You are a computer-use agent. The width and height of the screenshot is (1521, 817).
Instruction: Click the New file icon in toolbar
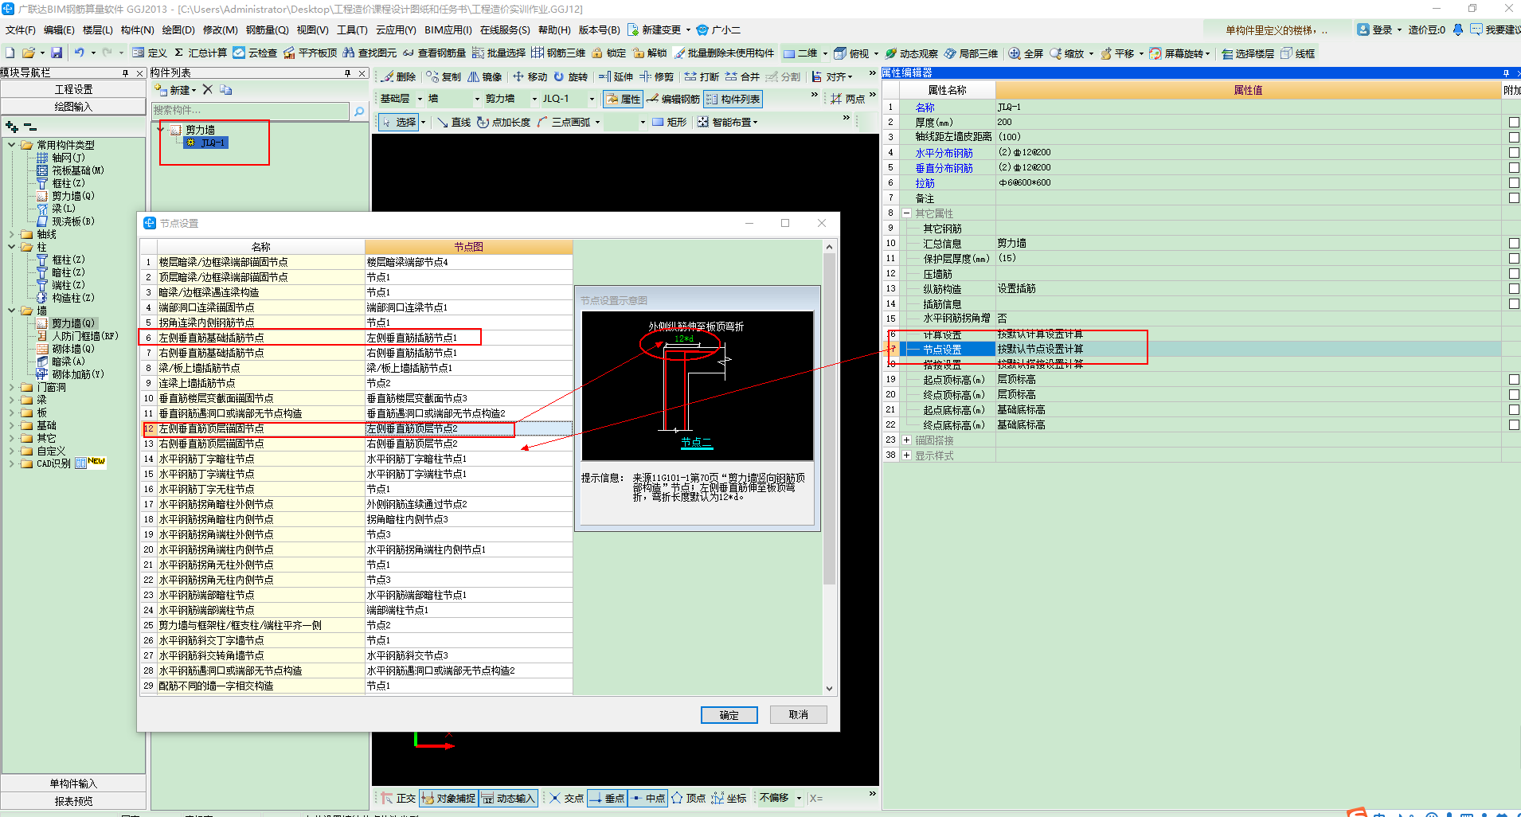pyautogui.click(x=10, y=53)
